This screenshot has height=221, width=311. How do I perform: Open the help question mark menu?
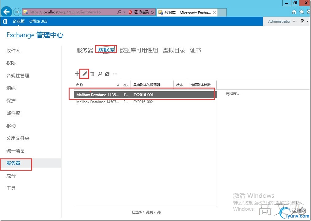click(304, 21)
